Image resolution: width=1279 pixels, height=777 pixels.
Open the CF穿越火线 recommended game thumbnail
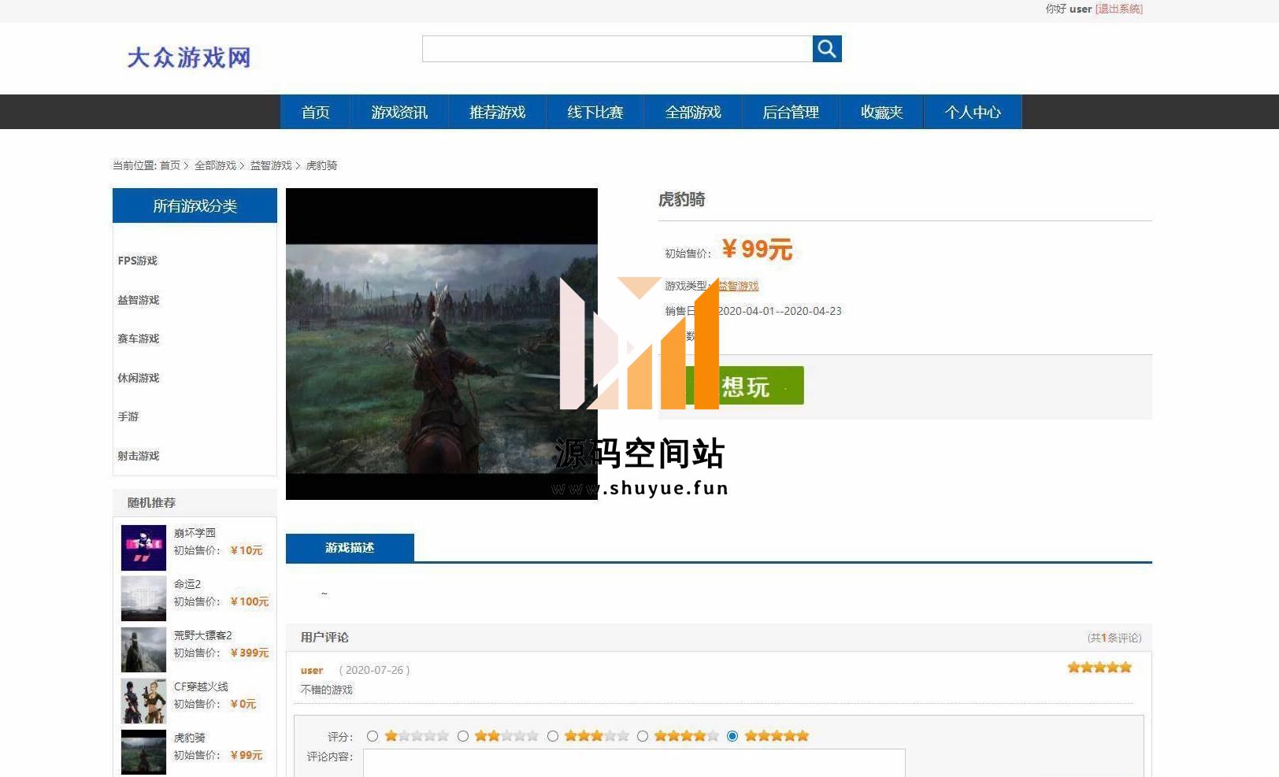tap(143, 701)
